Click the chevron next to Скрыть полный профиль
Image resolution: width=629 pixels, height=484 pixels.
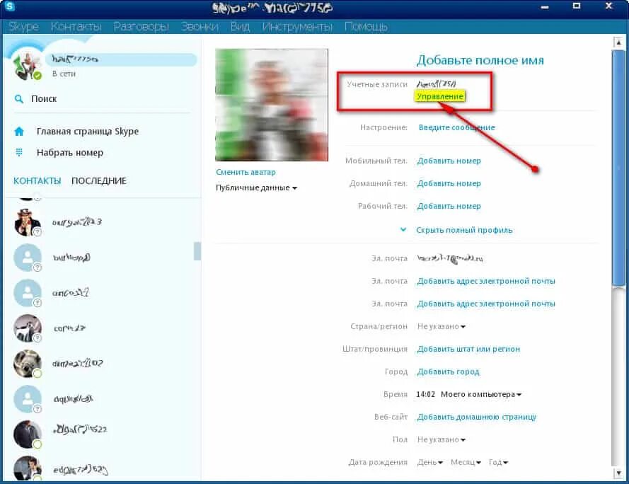coord(403,230)
